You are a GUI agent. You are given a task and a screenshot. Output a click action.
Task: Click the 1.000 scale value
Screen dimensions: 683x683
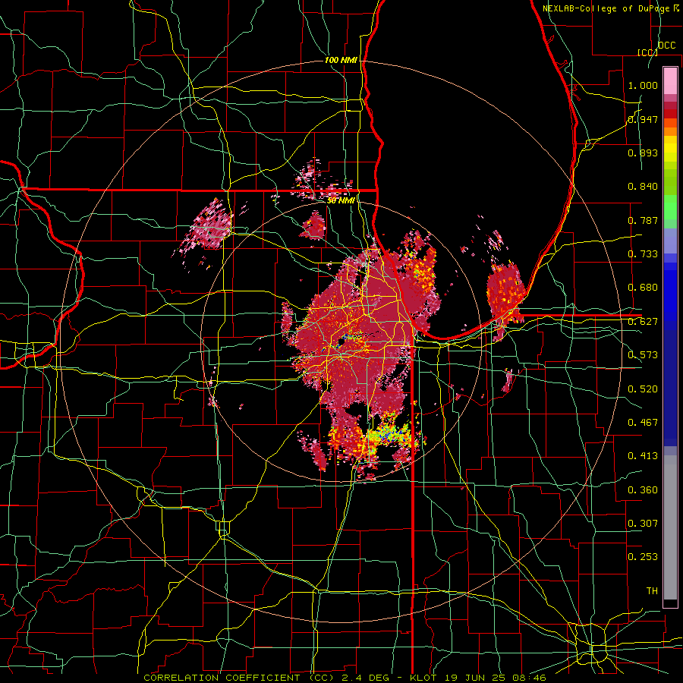pos(643,85)
